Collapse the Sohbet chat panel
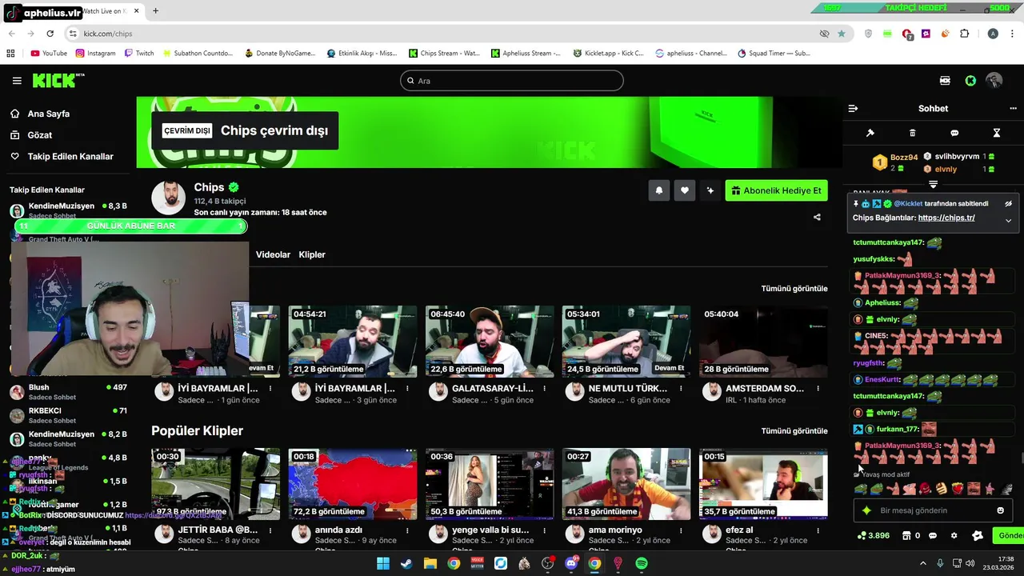 coord(853,109)
